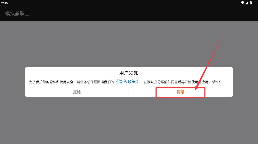Image resolution: width=258 pixels, height=144 pixels.
Task: Open the 《隐私政策》 privacy policy link
Action: click(127, 82)
